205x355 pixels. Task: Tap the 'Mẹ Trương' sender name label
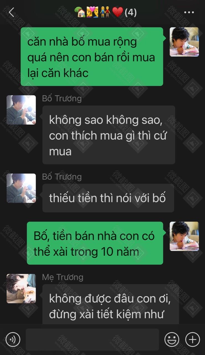[63, 277]
